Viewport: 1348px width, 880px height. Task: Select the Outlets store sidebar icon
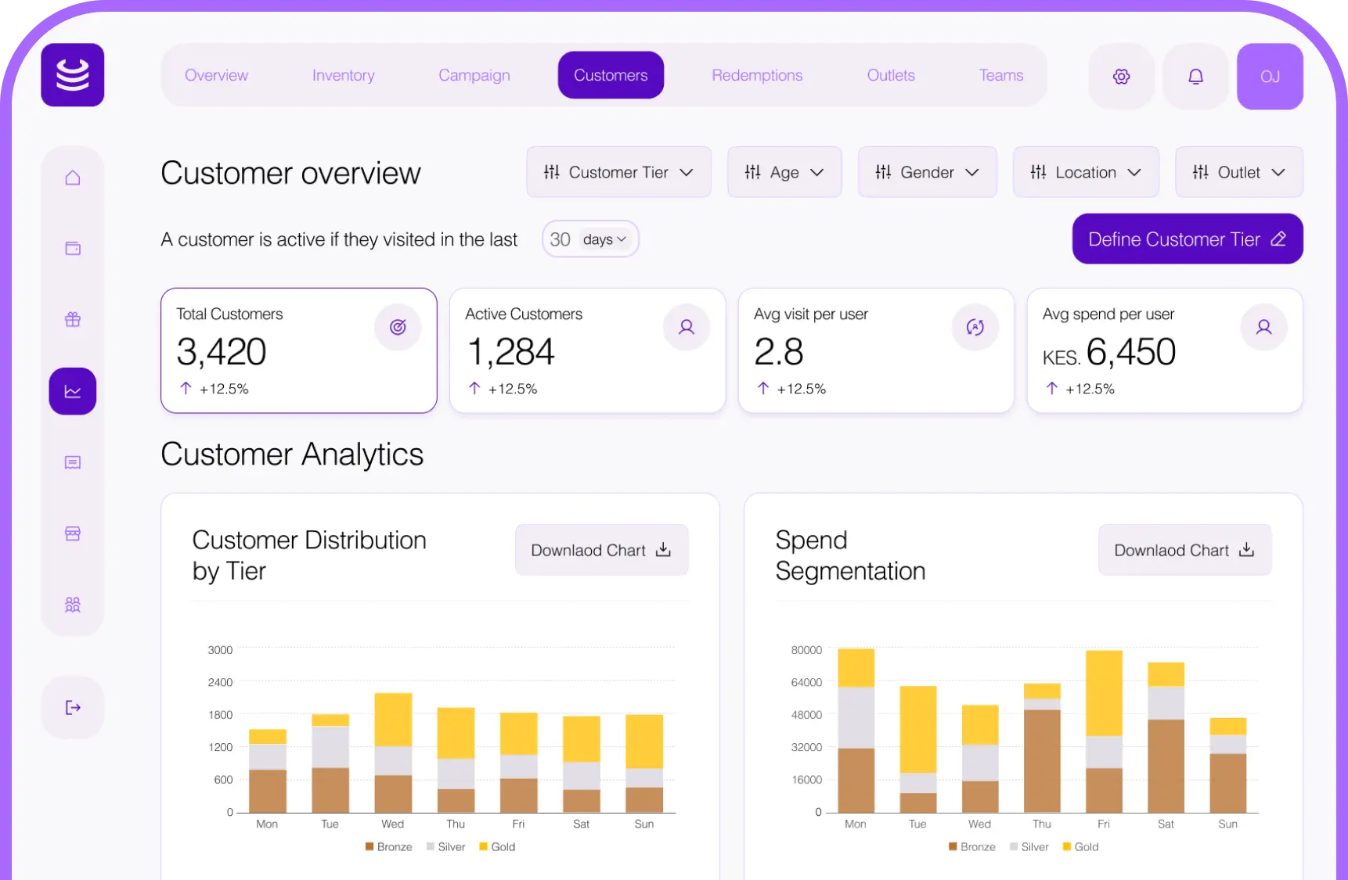click(72, 533)
